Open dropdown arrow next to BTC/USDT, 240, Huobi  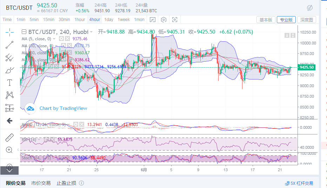[91, 32]
